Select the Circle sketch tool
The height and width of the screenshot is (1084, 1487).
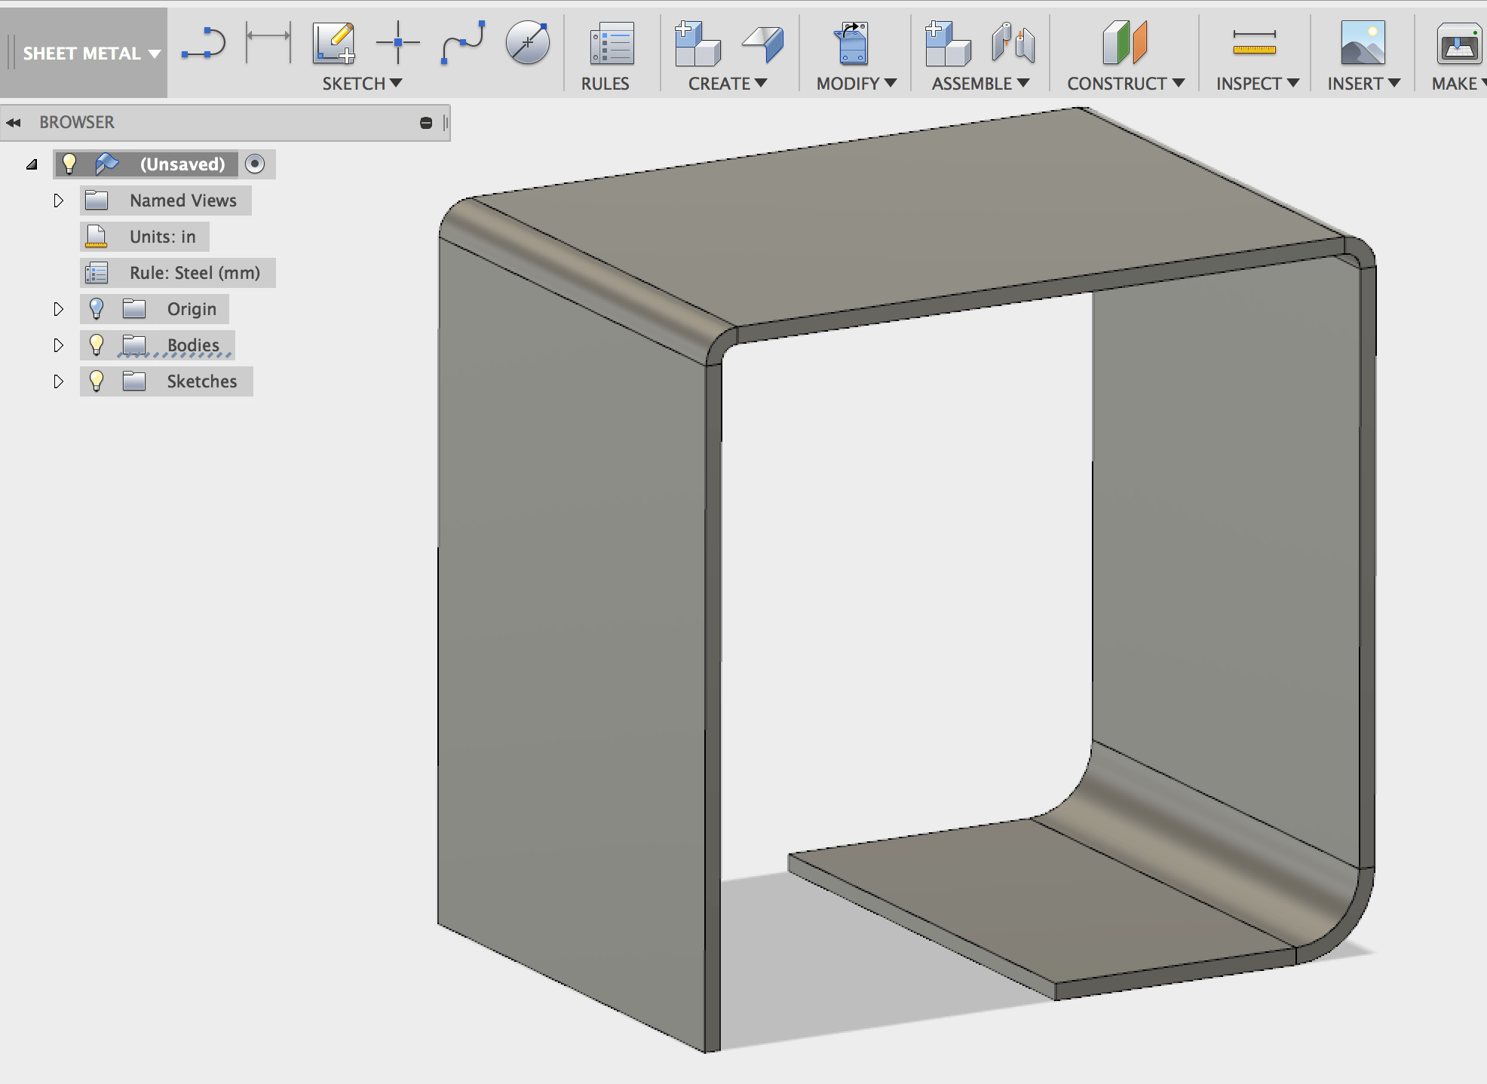point(527,43)
